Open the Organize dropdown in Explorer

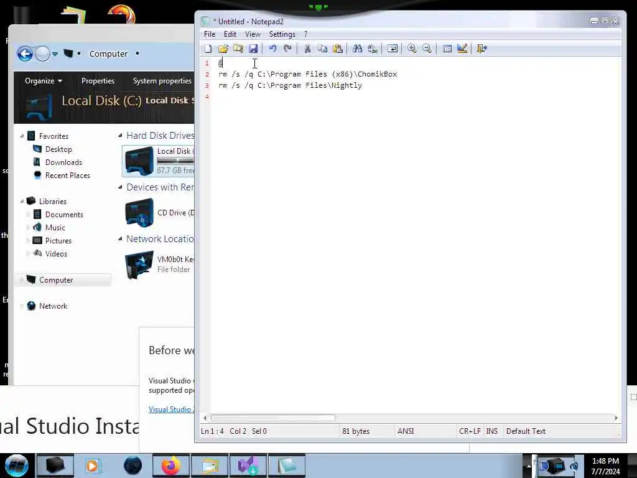coord(44,81)
